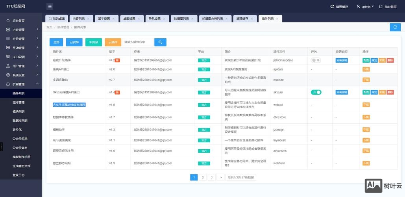Click the 扩展管理 icon in sidebar
This screenshot has height=197, width=405.
8,84
